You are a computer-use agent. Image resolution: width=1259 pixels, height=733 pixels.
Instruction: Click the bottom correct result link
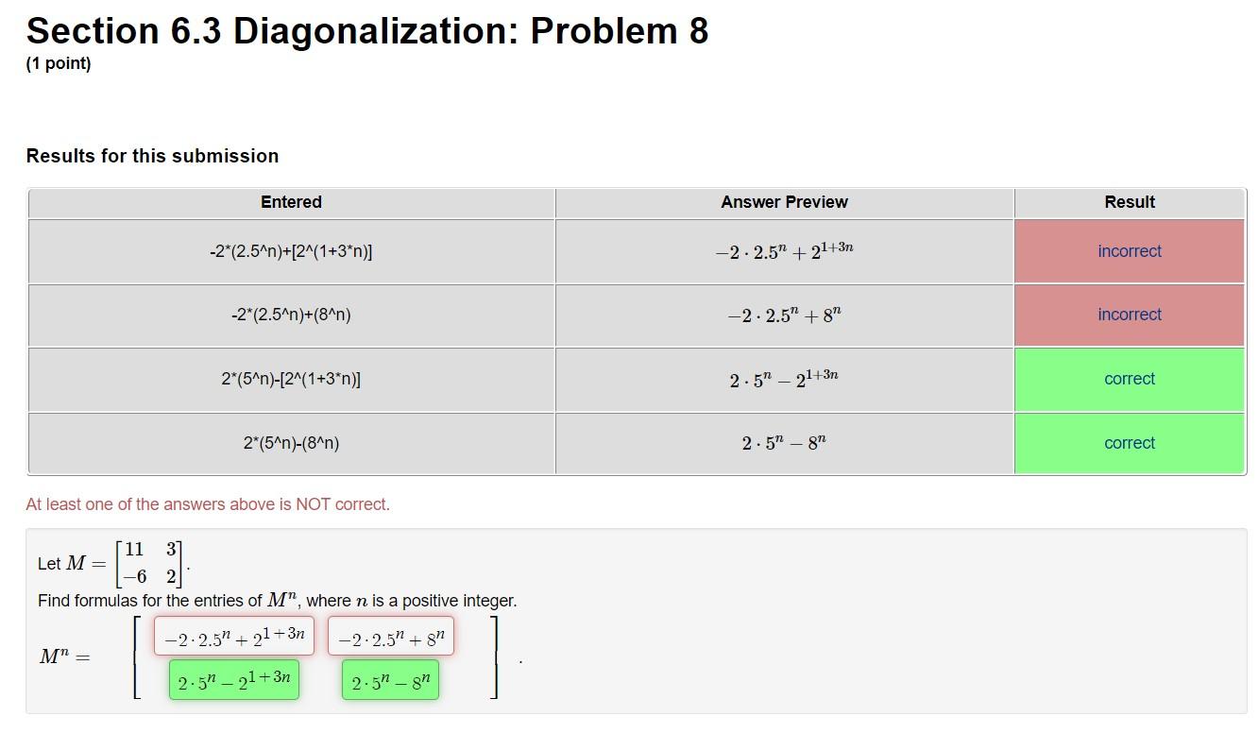tap(1129, 442)
